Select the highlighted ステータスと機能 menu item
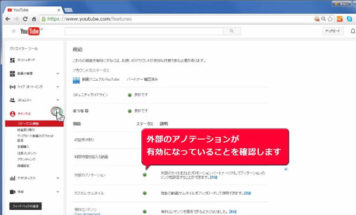 coord(34,124)
